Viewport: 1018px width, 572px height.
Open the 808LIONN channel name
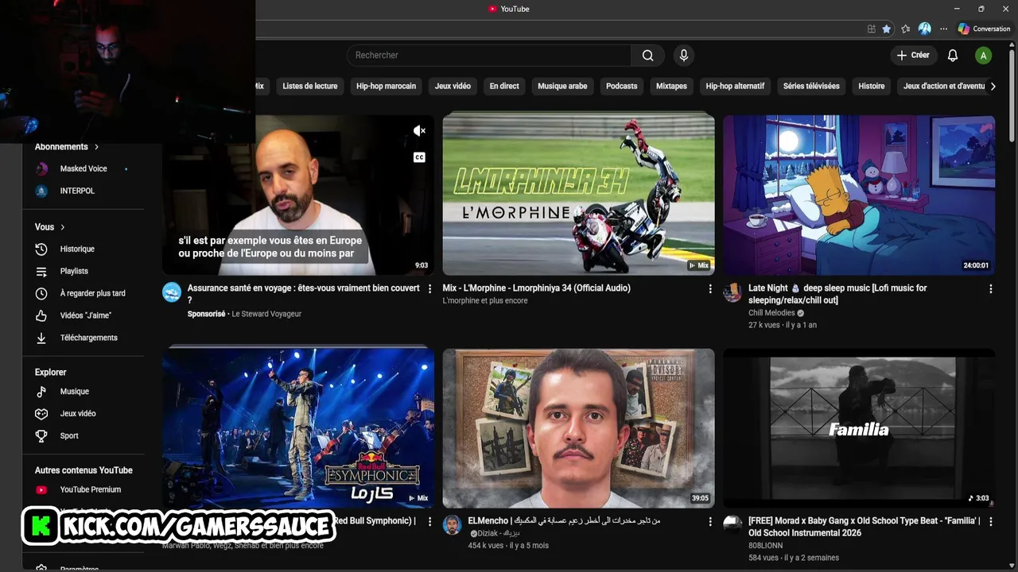click(x=765, y=546)
